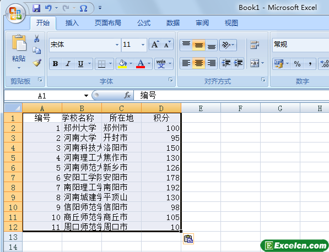The height and width of the screenshot is (252, 329).
Task: Toggle center horizontal alignment
Action: (x=199, y=63)
